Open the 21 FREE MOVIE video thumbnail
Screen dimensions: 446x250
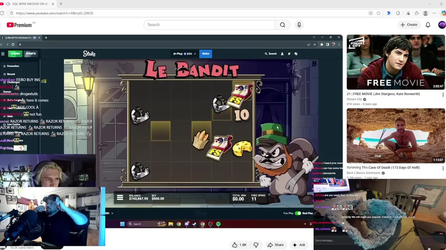click(x=395, y=62)
